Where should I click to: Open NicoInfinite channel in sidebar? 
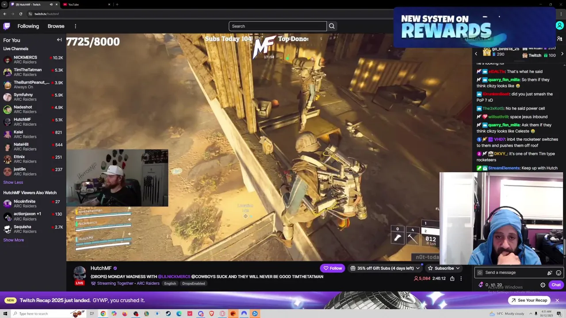coord(33,204)
